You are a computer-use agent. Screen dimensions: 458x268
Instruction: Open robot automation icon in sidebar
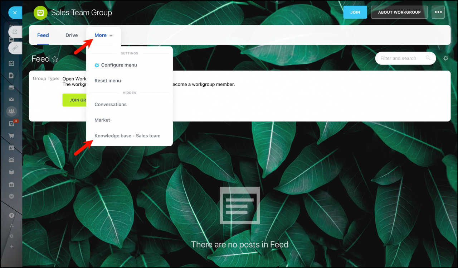pos(11,160)
